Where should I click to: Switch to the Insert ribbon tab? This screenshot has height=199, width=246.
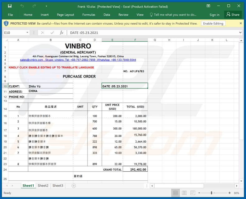pos(45,15)
